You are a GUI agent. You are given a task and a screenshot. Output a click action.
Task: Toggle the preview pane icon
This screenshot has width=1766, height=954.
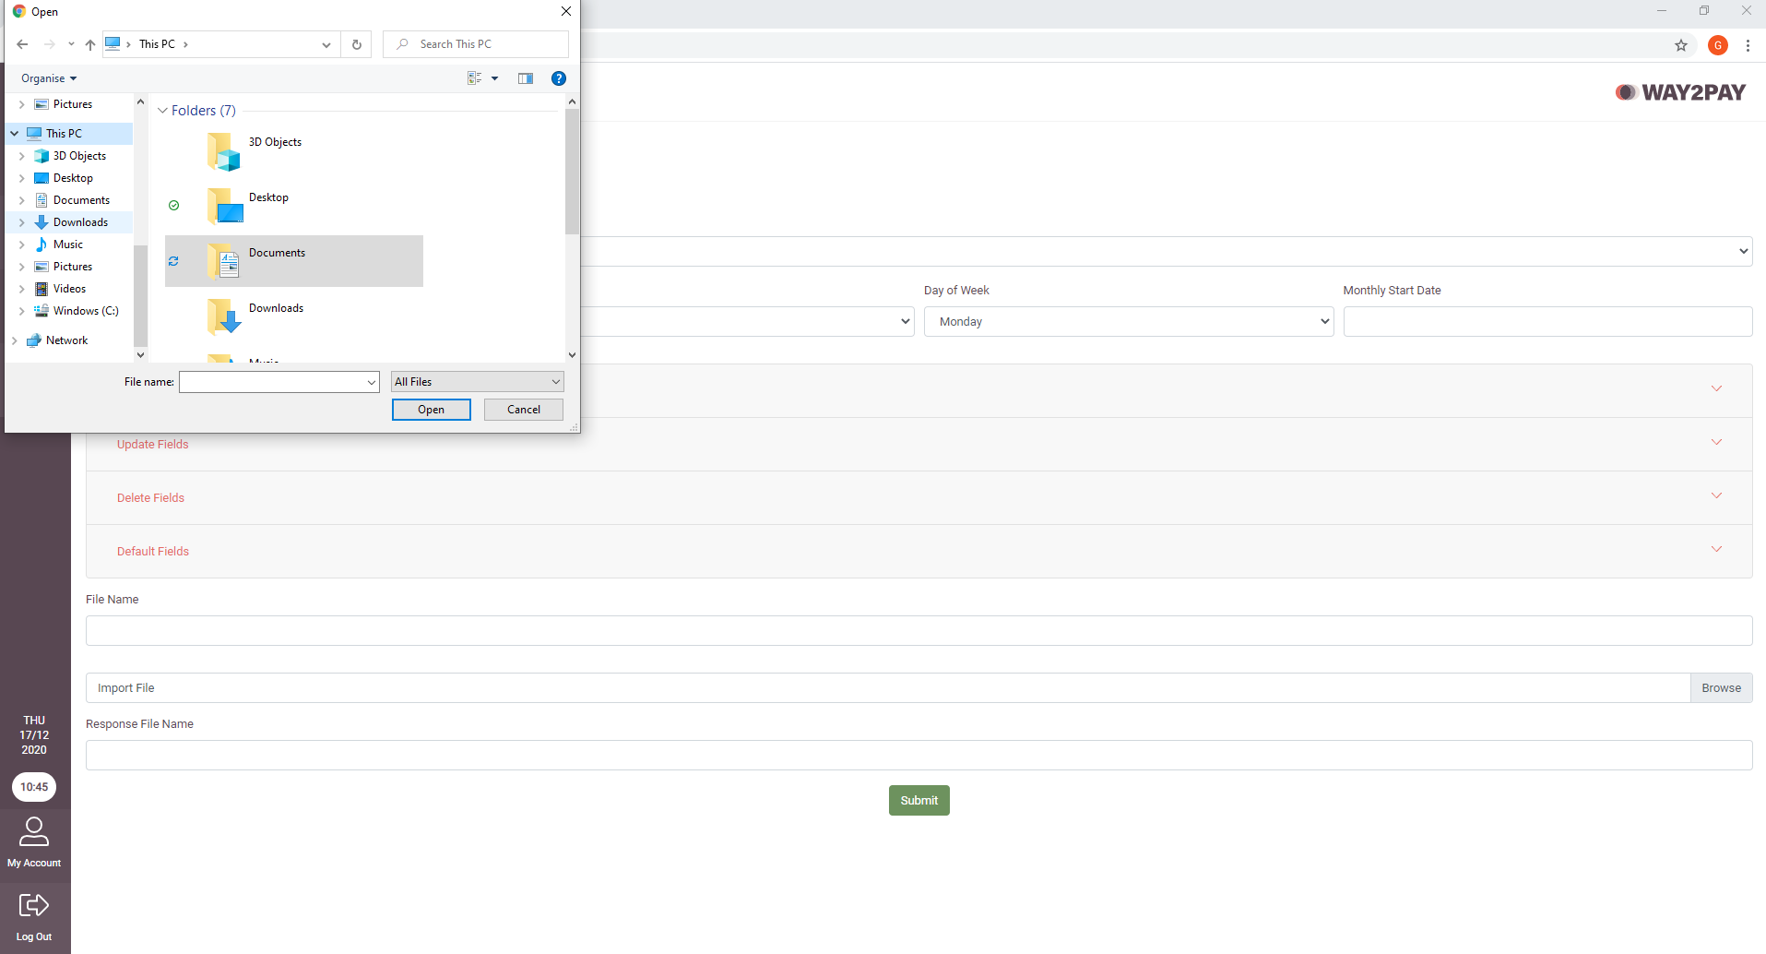click(x=526, y=78)
